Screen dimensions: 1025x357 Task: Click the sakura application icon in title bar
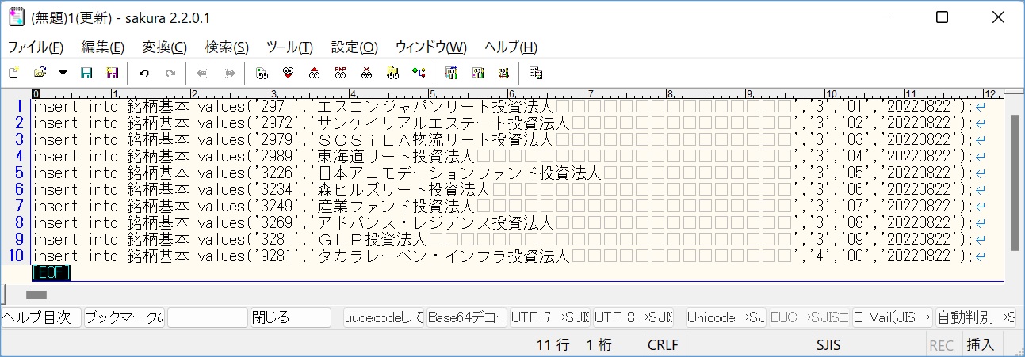click(16, 17)
